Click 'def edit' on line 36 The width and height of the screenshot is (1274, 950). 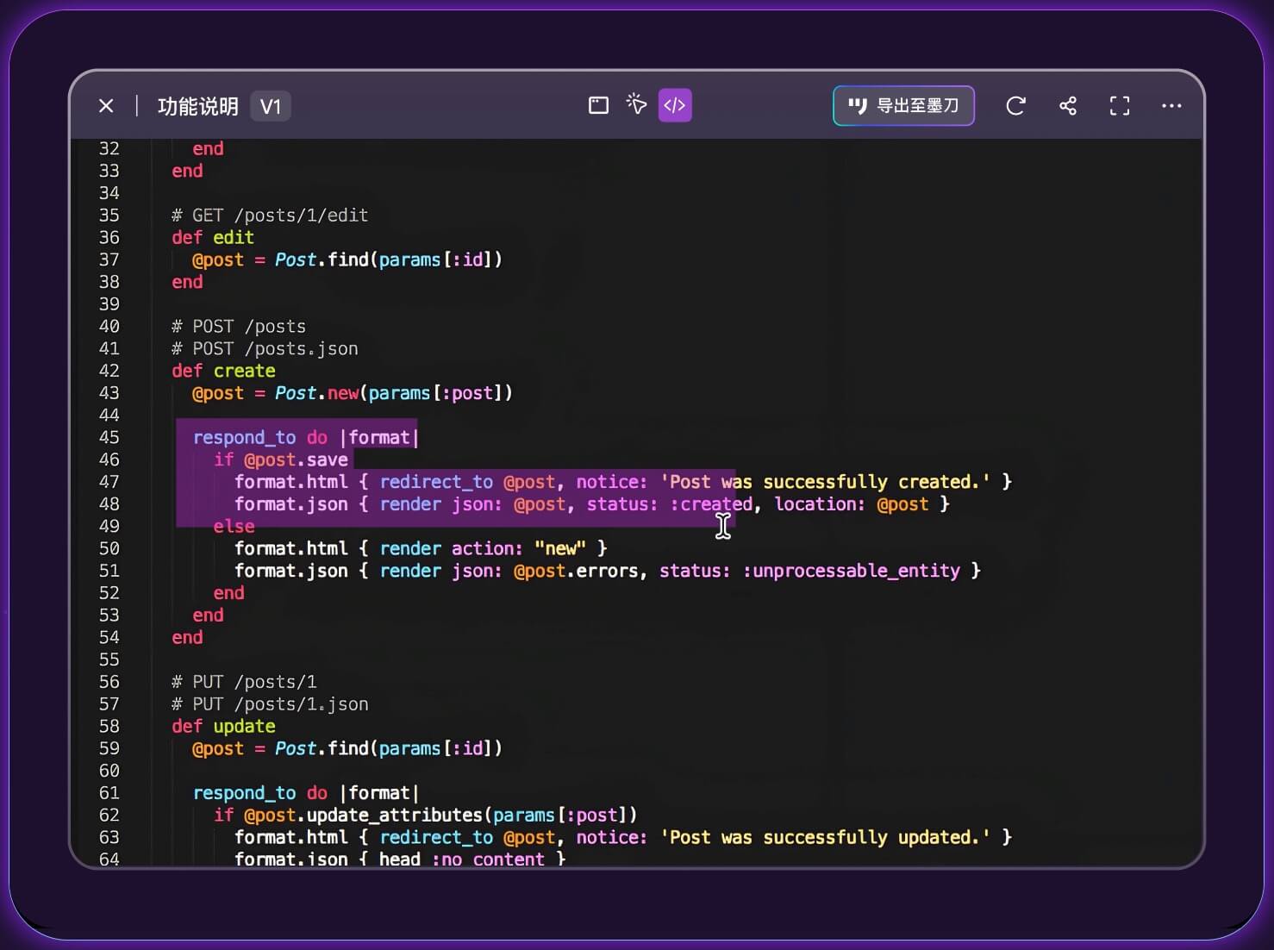pyautogui.click(x=213, y=237)
